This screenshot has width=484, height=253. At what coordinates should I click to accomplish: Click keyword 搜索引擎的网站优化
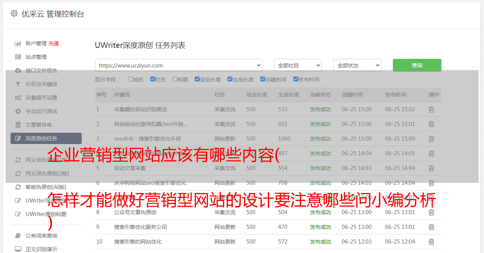click(x=138, y=242)
